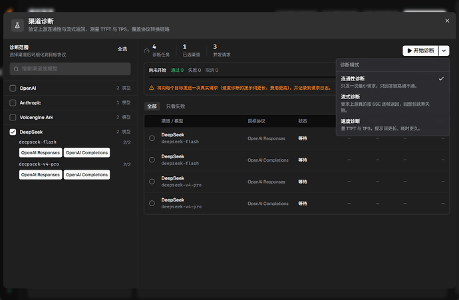Select status circle of last deepseek-v4-pro row
This screenshot has height=300, width=459.
click(152, 203)
